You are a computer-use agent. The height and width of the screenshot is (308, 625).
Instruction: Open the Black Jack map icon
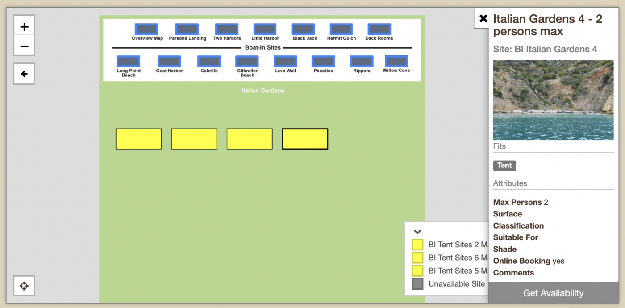(x=303, y=29)
